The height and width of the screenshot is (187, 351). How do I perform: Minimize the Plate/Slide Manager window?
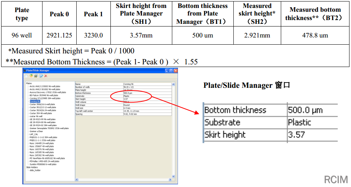pos(167,70)
